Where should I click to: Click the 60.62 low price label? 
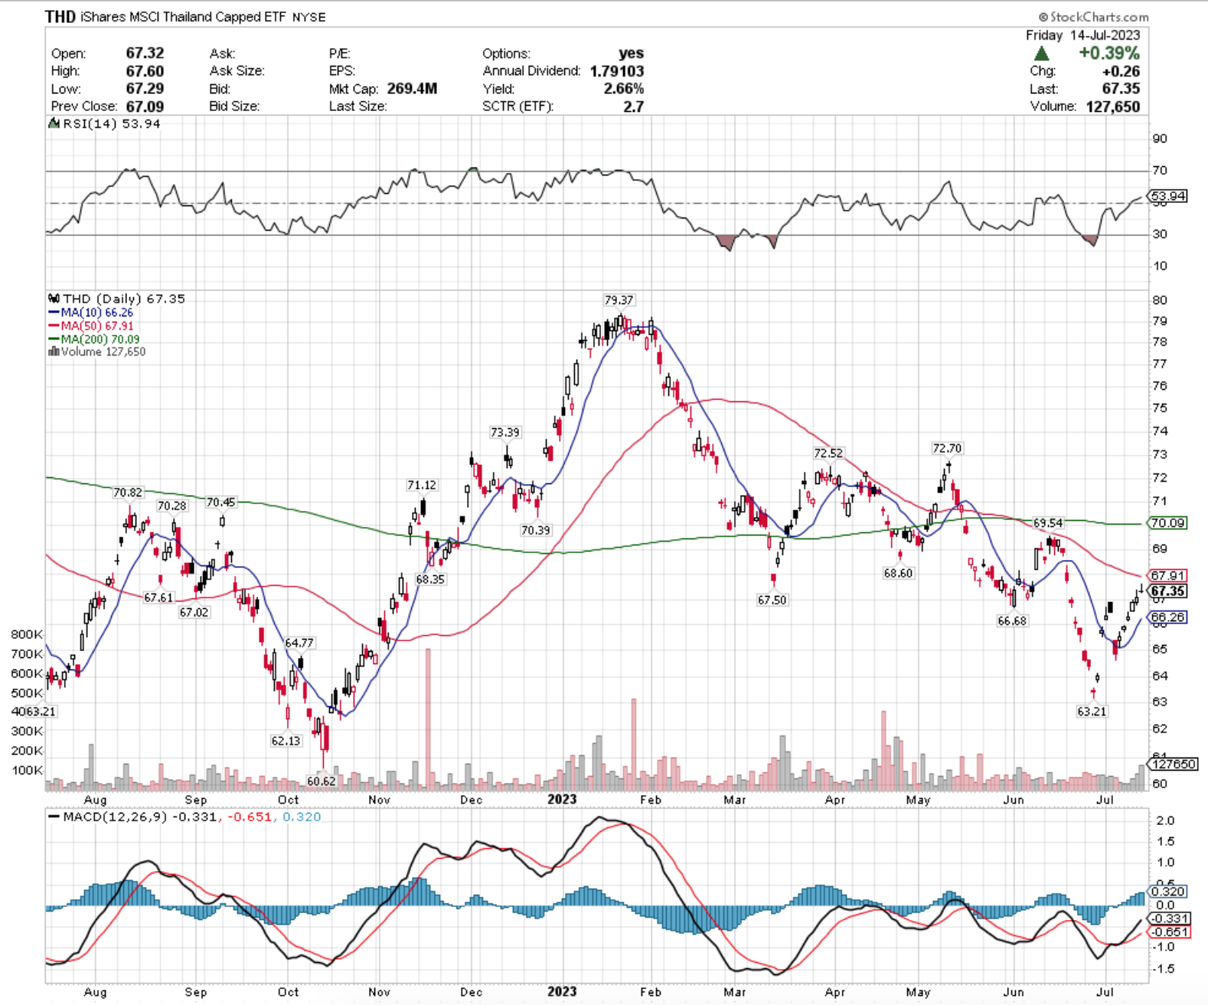coord(321,781)
